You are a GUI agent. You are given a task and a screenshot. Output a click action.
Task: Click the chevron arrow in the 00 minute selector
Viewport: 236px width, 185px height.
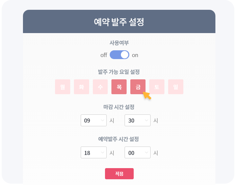147,153
